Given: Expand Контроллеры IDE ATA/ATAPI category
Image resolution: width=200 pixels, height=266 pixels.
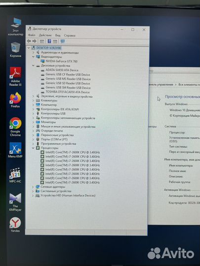Looking at the screenshot, I should [34, 109].
